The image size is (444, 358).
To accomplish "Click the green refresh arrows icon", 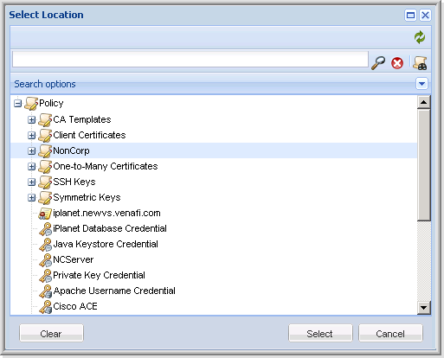I will [x=420, y=37].
